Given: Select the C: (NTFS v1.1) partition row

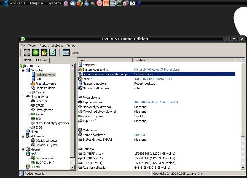Looking at the screenshot, I should tap(157, 154).
